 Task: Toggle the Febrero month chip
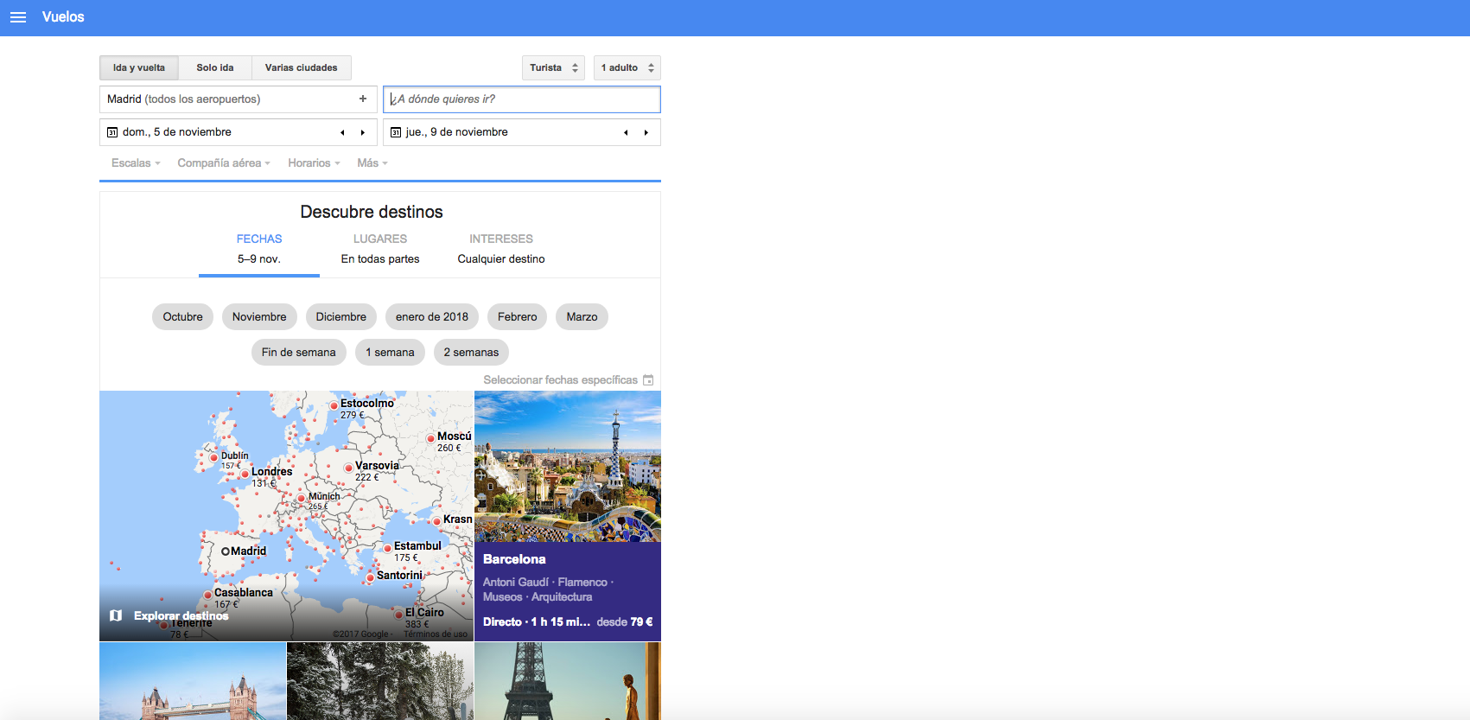point(518,317)
